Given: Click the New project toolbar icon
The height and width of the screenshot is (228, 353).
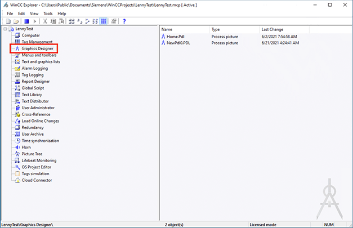Looking at the screenshot, I should 8,21.
